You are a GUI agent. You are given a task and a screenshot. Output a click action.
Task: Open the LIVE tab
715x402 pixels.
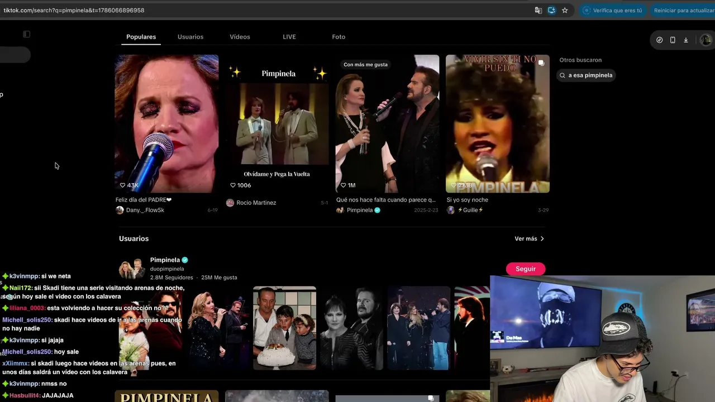click(289, 37)
